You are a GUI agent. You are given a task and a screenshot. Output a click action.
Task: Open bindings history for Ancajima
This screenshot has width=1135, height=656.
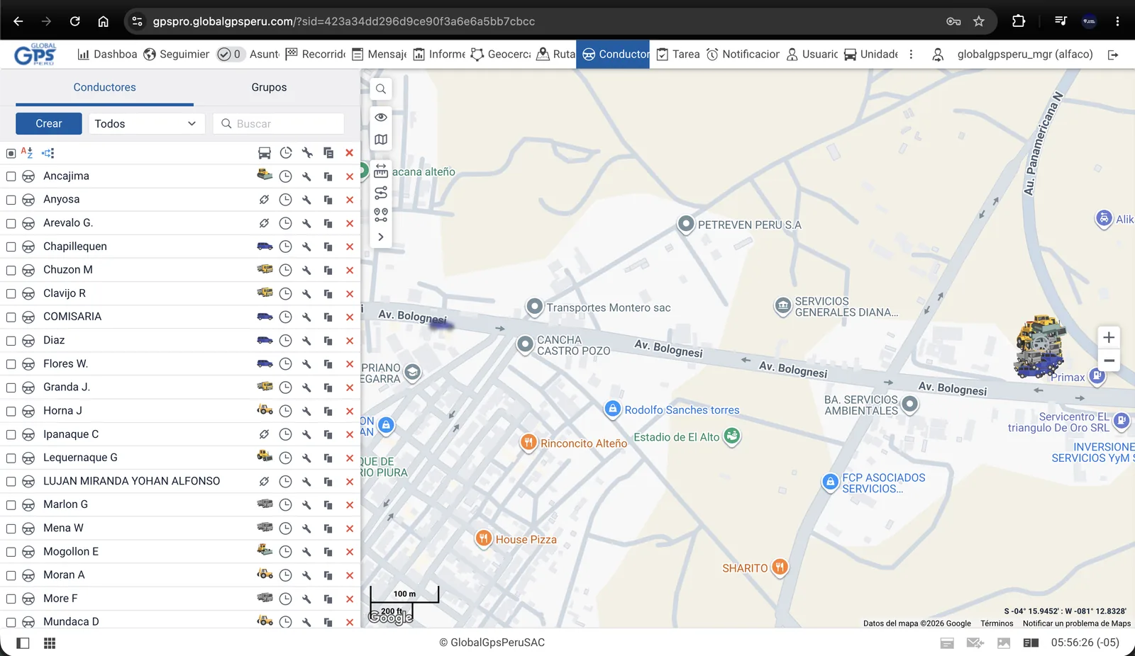(286, 176)
